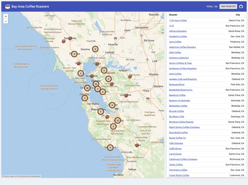Screen dimensions: 248x185
Task: Open the 11th Hour Coffee link
Action: (x=178, y=21)
